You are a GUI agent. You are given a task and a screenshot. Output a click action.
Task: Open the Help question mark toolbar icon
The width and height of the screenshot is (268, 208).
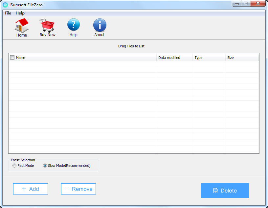pos(74,25)
